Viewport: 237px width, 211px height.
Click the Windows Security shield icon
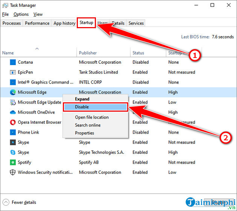tap(12, 172)
